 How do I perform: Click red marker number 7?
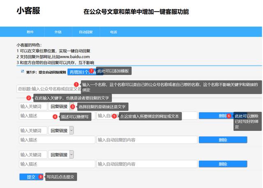(91, 71)
